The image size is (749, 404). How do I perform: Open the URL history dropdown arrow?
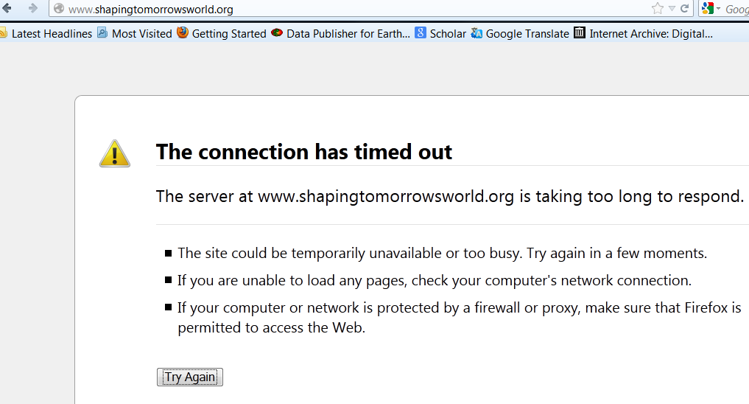(672, 9)
